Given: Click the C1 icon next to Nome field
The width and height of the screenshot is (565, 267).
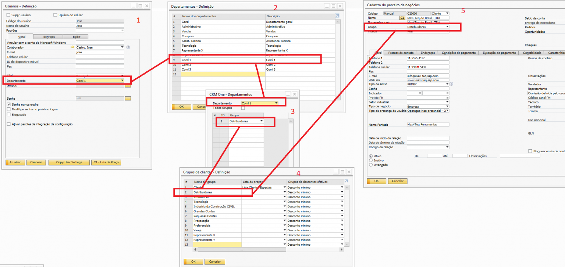Looking at the screenshot, I should 402,18.
